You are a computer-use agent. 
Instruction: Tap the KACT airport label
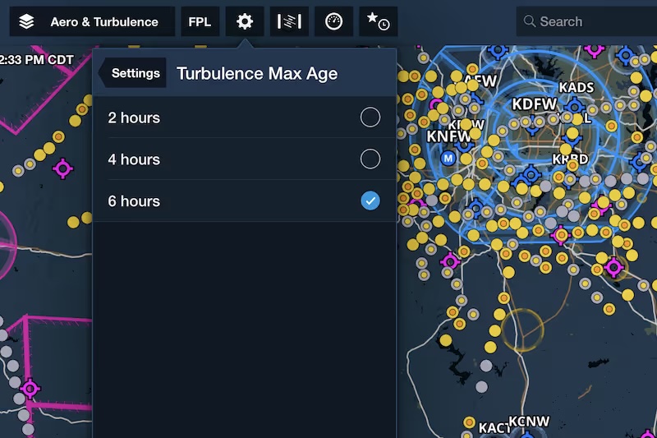tap(494, 427)
